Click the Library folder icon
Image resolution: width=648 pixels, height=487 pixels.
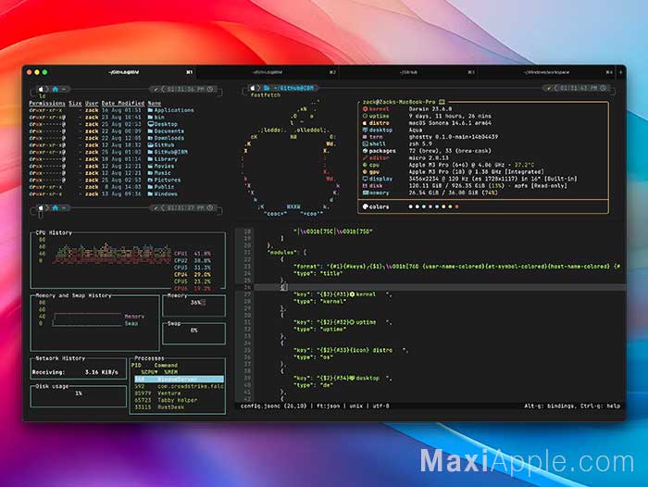pos(150,159)
